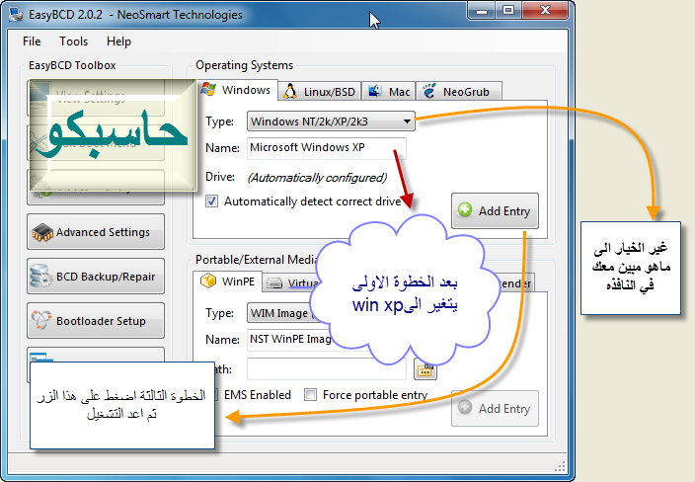
Task: Click Add Entry in Operating Systems
Action: tap(495, 210)
